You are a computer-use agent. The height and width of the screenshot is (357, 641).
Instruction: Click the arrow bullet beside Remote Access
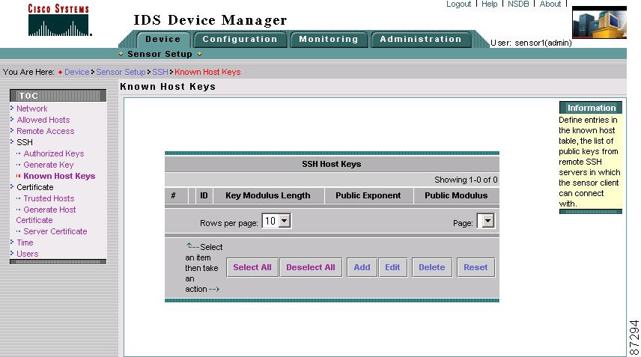point(12,131)
